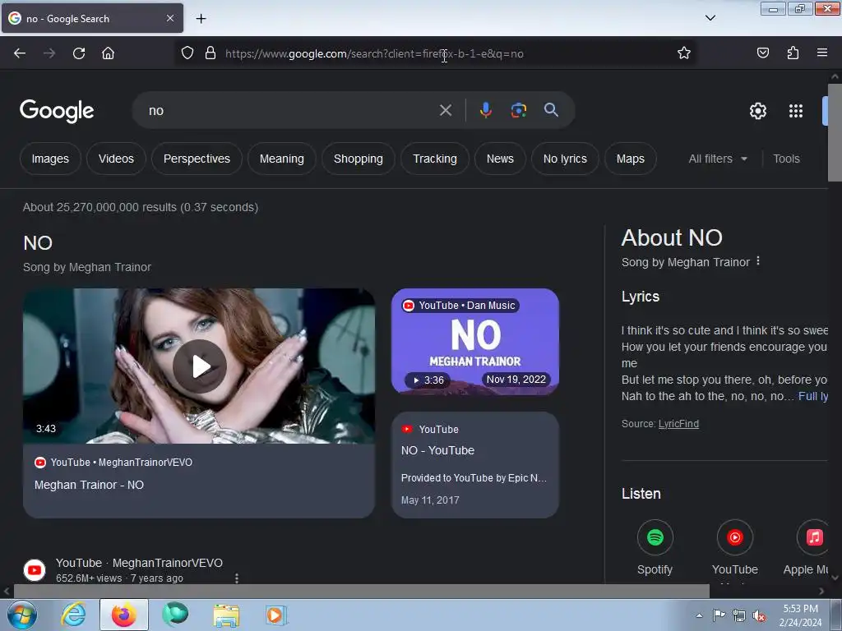This screenshot has width=842, height=631.
Task: Open the Firefox hamburger application menu
Action: coord(821,53)
